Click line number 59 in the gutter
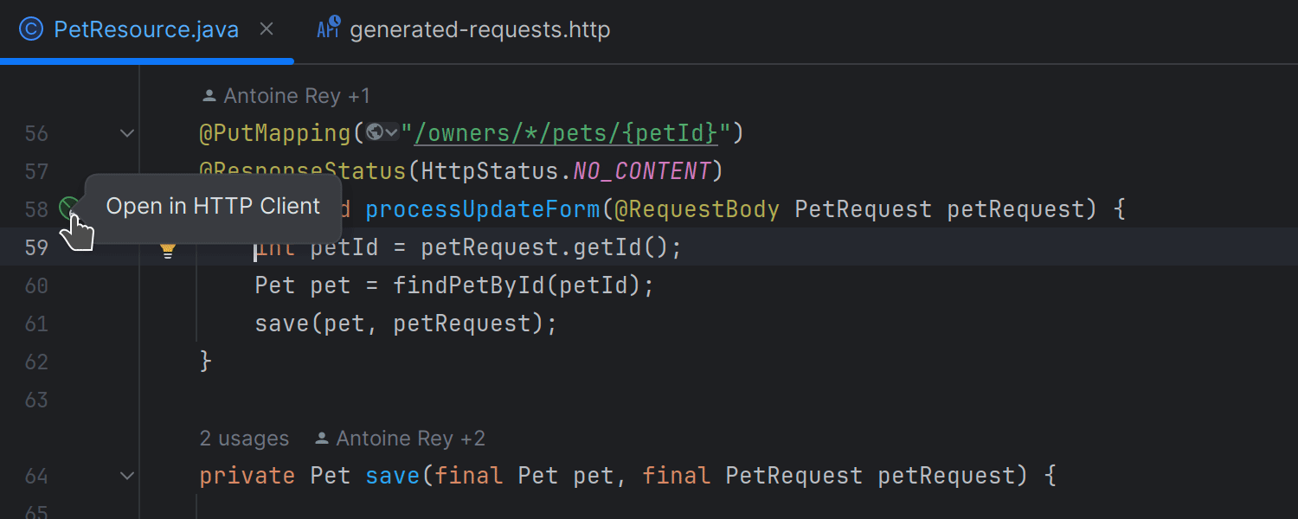Image resolution: width=1298 pixels, height=519 pixels. (36, 248)
